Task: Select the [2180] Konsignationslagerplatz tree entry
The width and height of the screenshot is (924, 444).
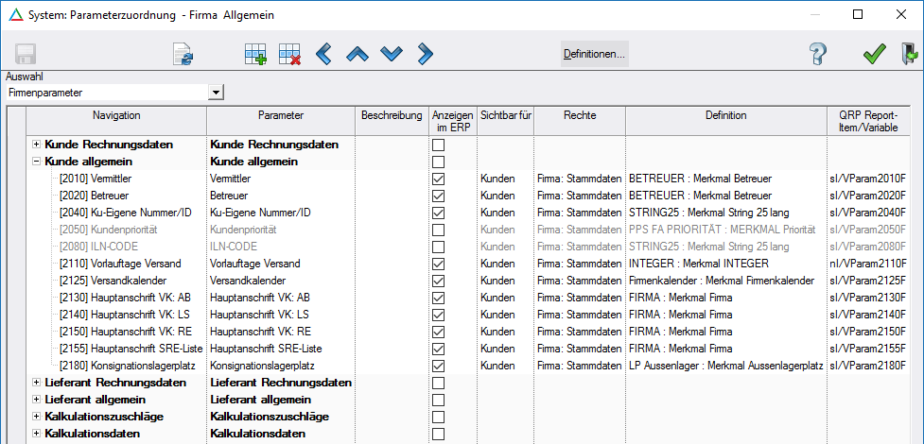Action: point(120,366)
